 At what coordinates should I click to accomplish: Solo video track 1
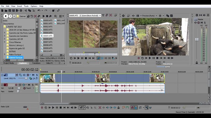click(37, 75)
